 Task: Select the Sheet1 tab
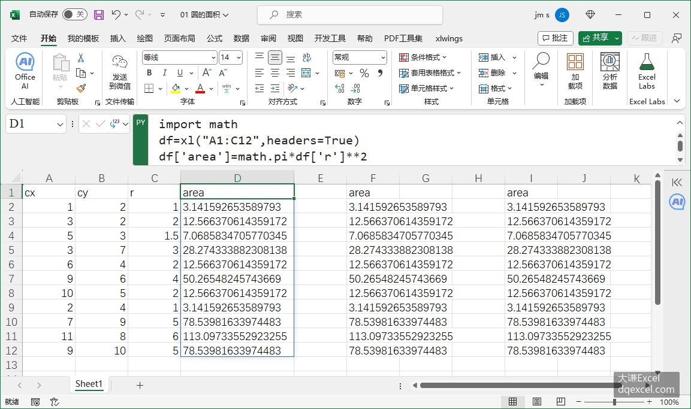click(89, 384)
